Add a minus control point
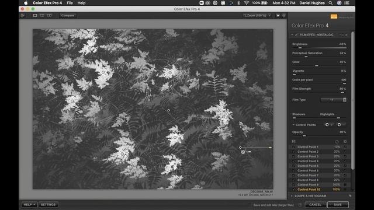Image resolution: width=374 pixels, height=210 pixels. [341, 124]
